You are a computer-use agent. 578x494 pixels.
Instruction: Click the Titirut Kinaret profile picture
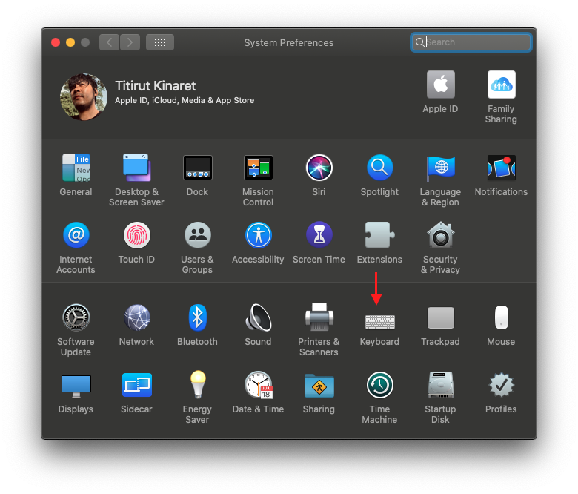84,97
